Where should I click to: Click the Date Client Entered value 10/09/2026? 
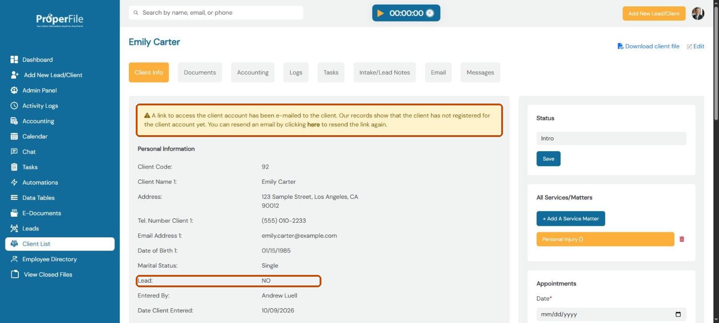pos(278,311)
